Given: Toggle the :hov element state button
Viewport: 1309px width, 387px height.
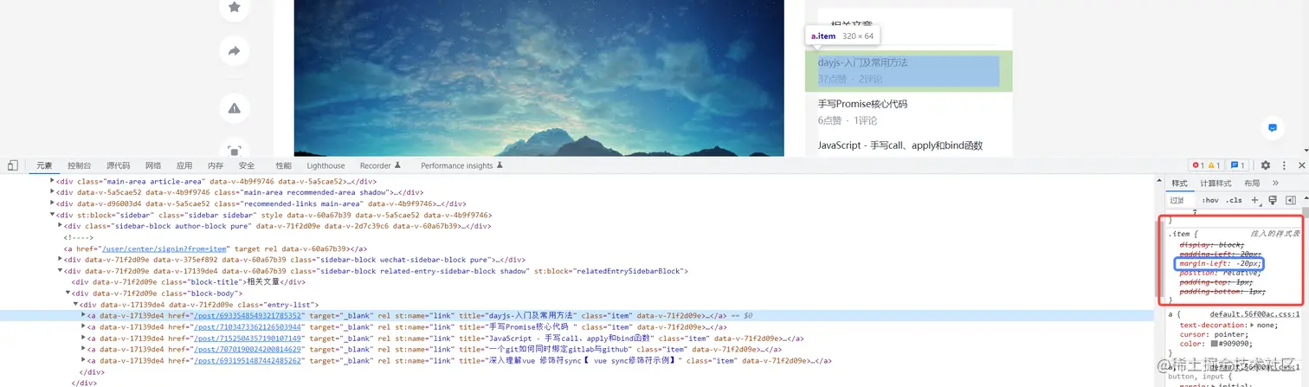Looking at the screenshot, I should (1209, 200).
